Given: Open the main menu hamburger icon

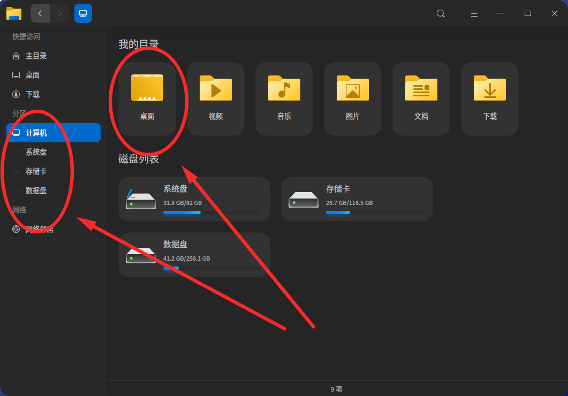Looking at the screenshot, I should pos(474,14).
